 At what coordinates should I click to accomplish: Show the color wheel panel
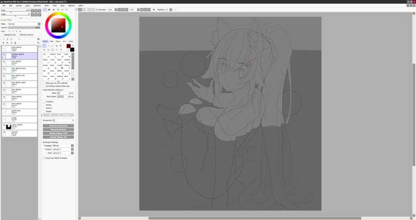tap(45, 9)
